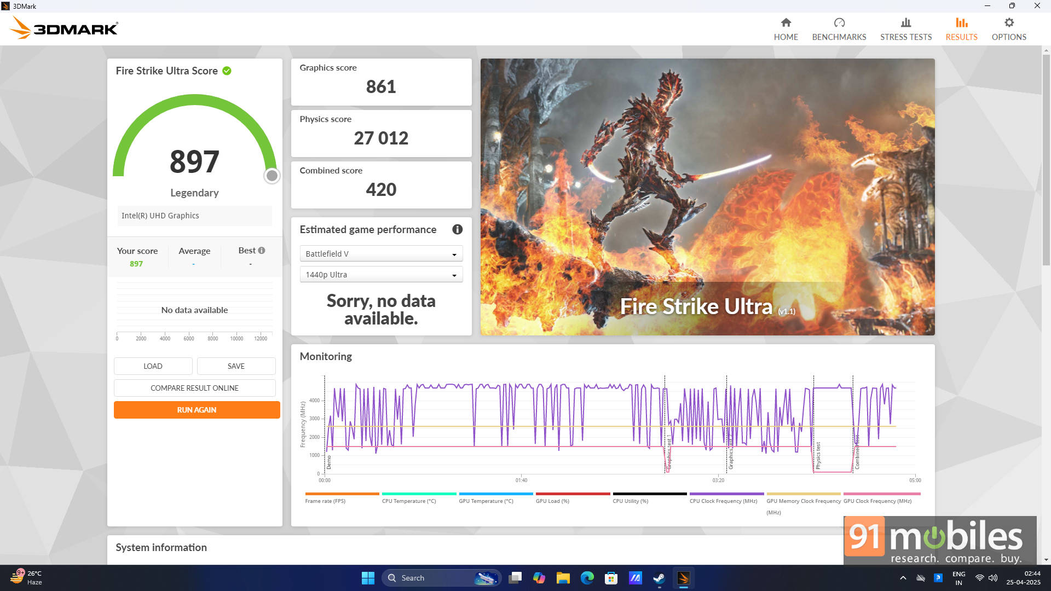This screenshot has height=591, width=1051.
Task: Click the Demo marker on monitoring graph
Action: point(329,462)
